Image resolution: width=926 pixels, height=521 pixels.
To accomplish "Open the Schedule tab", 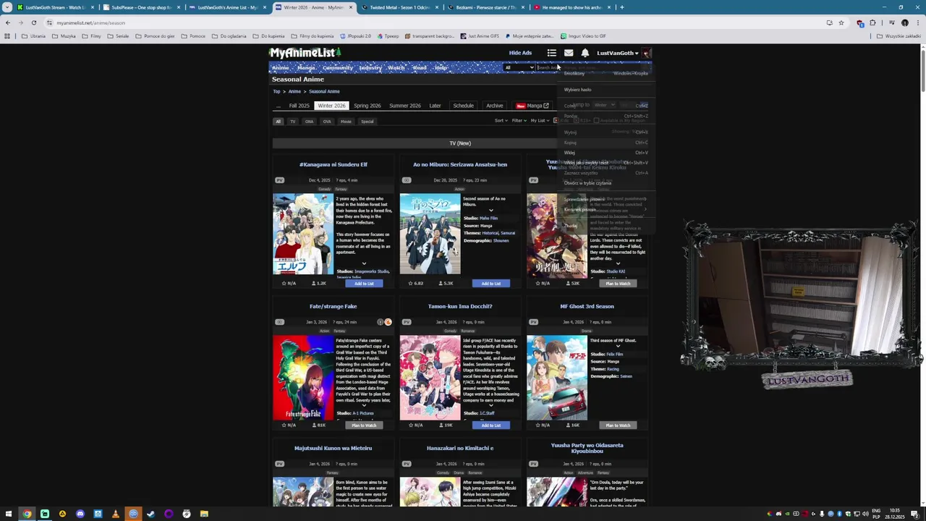I will (x=463, y=106).
